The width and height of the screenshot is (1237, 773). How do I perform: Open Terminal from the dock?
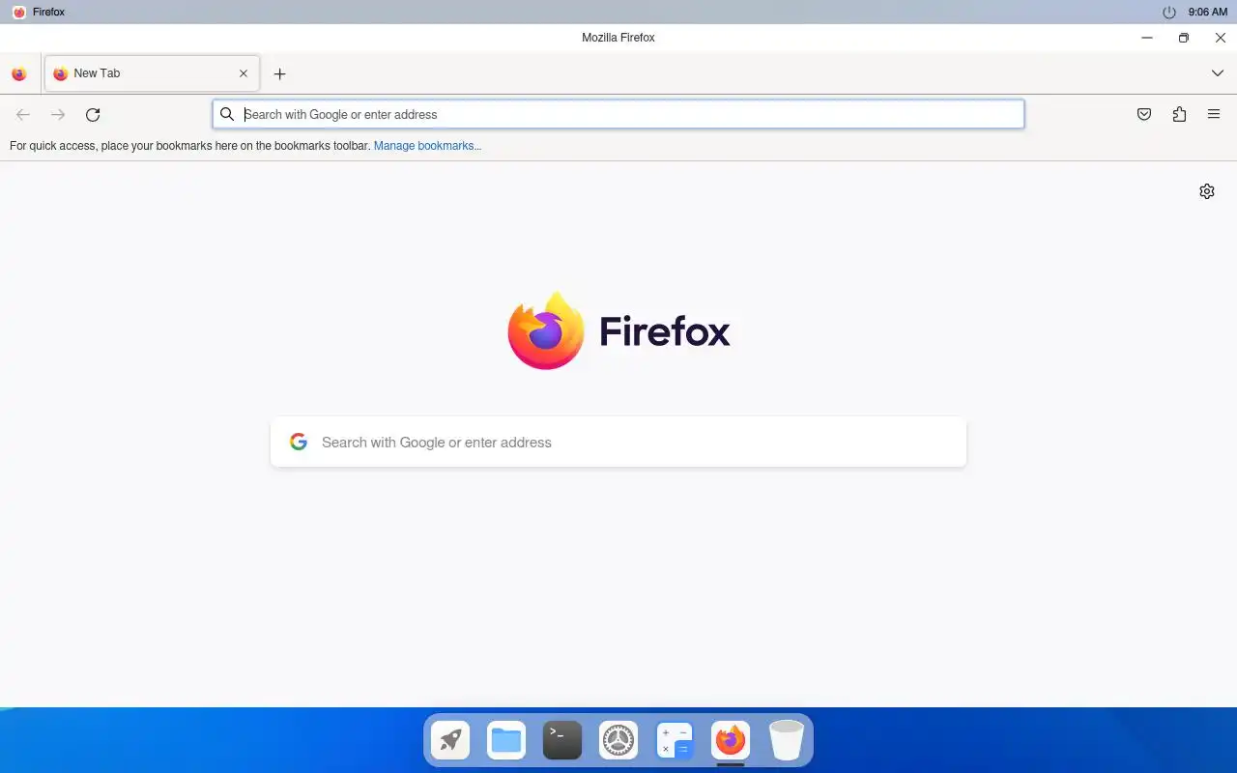(x=562, y=741)
